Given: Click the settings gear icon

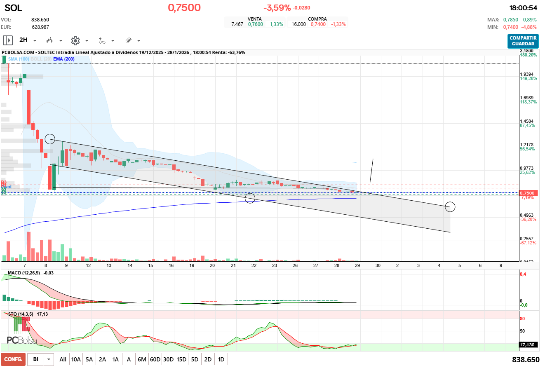Looking at the screenshot, I should coord(75,40).
